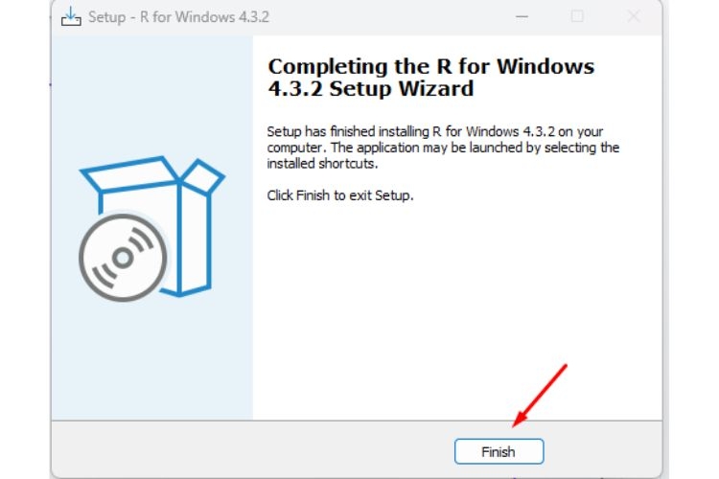The height and width of the screenshot is (479, 719).
Task: Click the greyed-out maximize window button
Action: pyautogui.click(x=577, y=16)
